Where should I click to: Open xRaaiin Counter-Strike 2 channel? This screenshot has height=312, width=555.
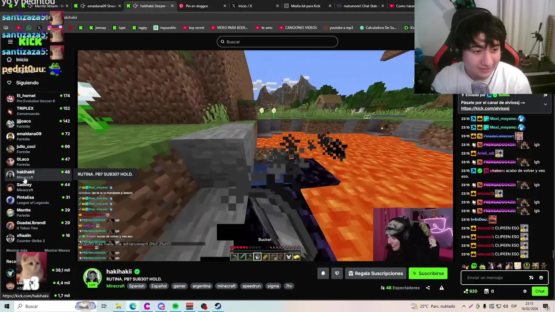pos(38,238)
